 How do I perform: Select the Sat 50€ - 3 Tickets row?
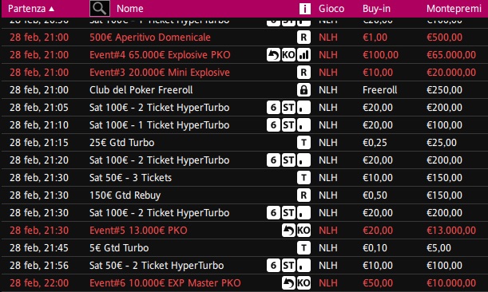244,178
